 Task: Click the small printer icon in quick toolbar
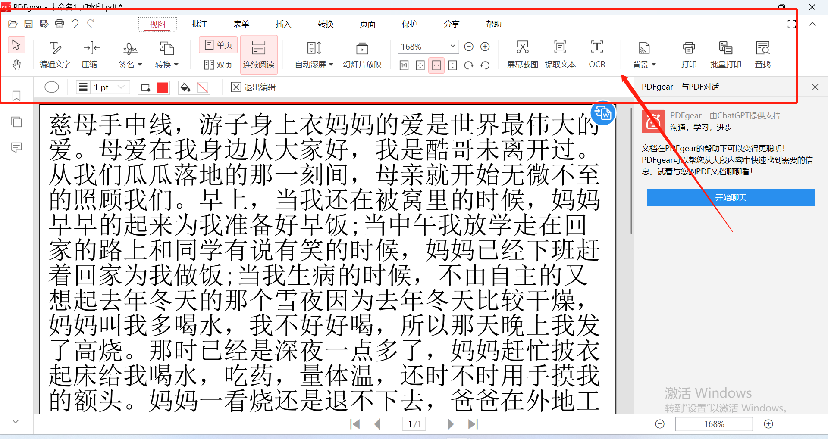60,24
